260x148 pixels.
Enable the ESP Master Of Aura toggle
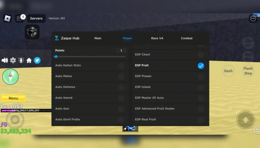tap(201, 98)
